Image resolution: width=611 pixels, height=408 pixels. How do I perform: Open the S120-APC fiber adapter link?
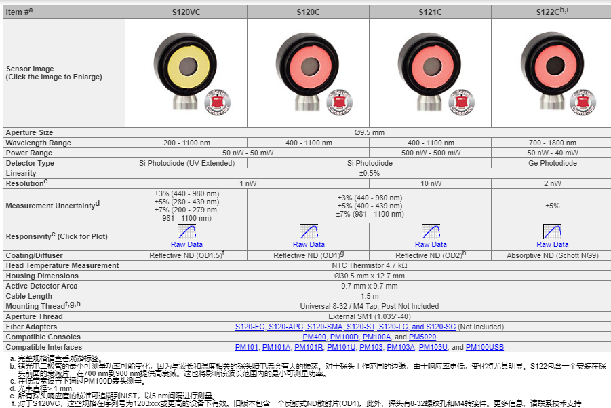click(286, 327)
